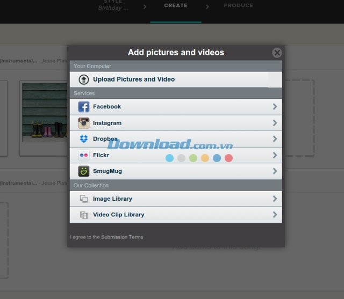This screenshot has width=344, height=299.
Task: Switch to the Create step tab
Action: 176,6
